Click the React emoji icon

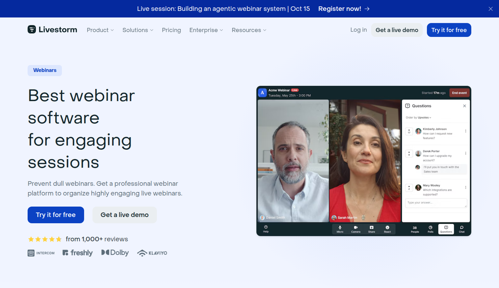[387, 229]
